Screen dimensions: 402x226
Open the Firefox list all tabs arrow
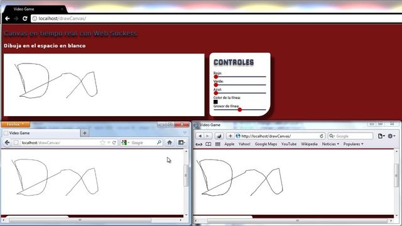[x=185, y=132]
